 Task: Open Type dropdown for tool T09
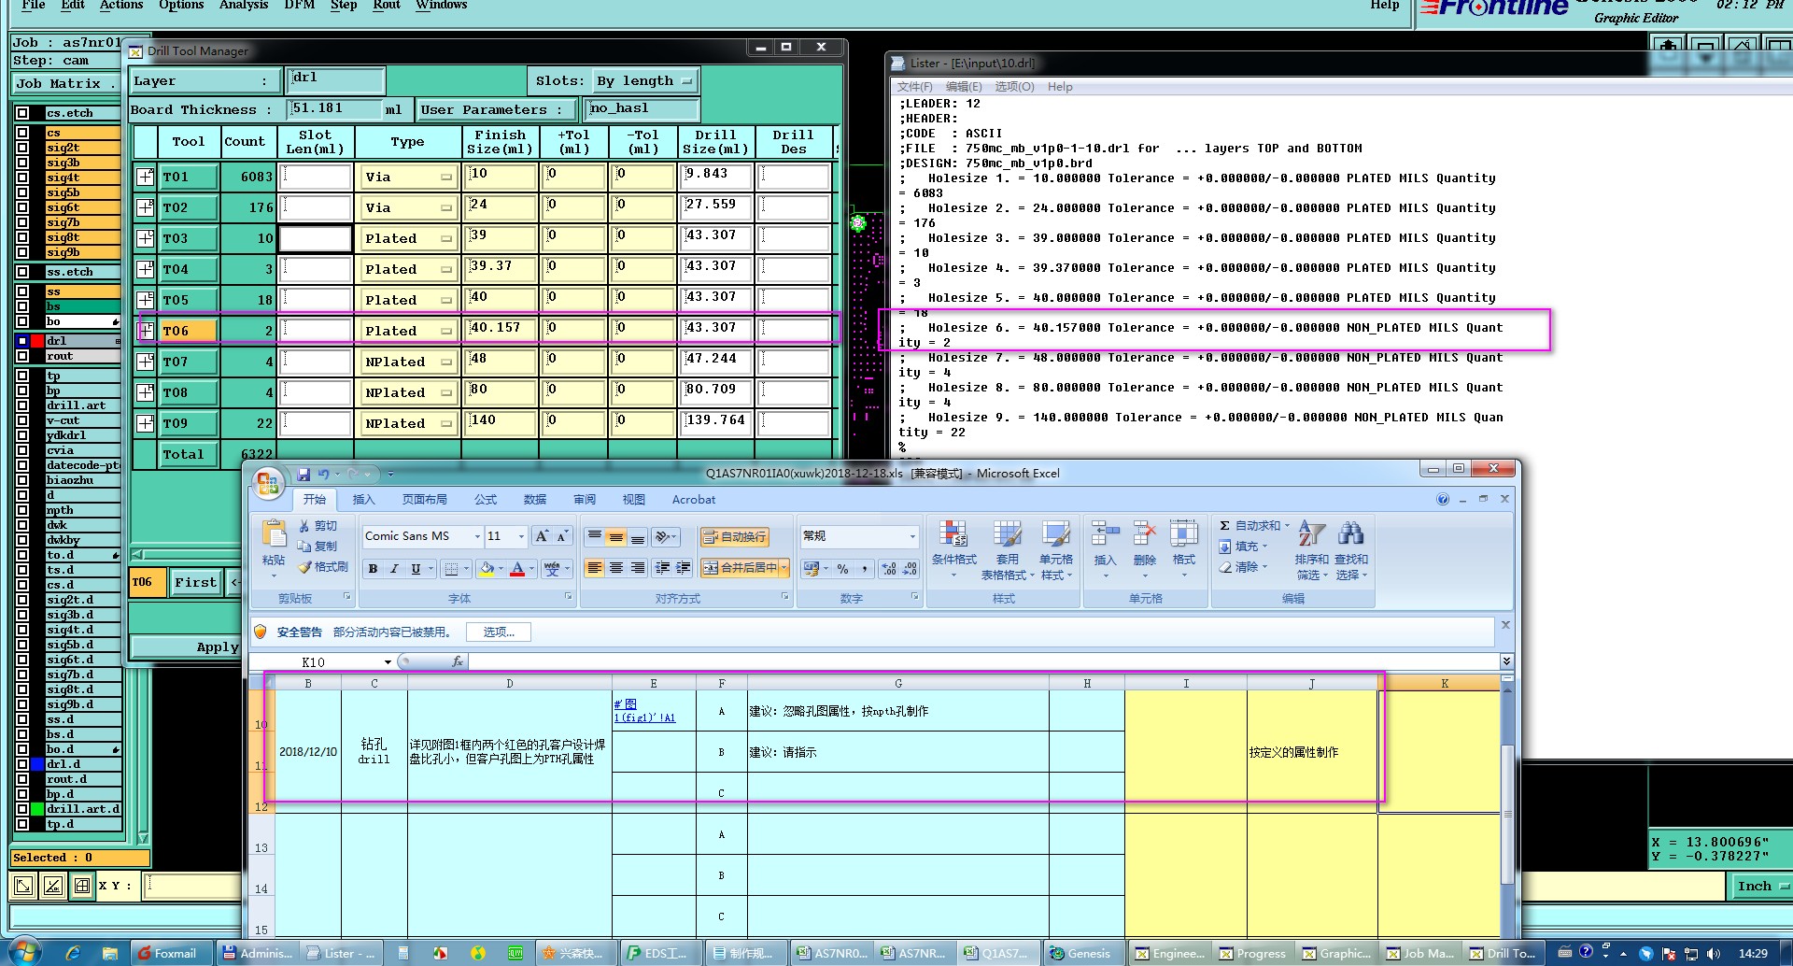point(408,423)
